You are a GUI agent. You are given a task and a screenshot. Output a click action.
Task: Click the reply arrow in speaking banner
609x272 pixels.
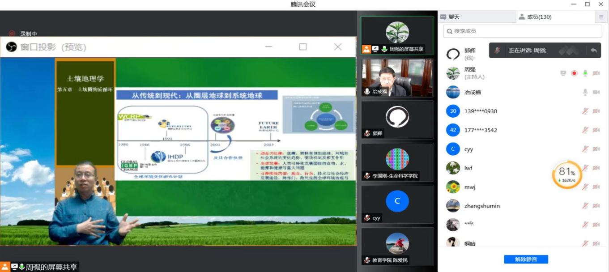coord(593,51)
